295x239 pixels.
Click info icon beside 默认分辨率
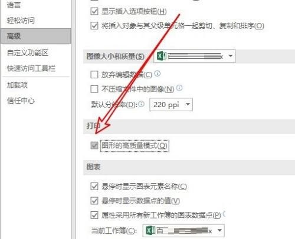[x=141, y=104]
